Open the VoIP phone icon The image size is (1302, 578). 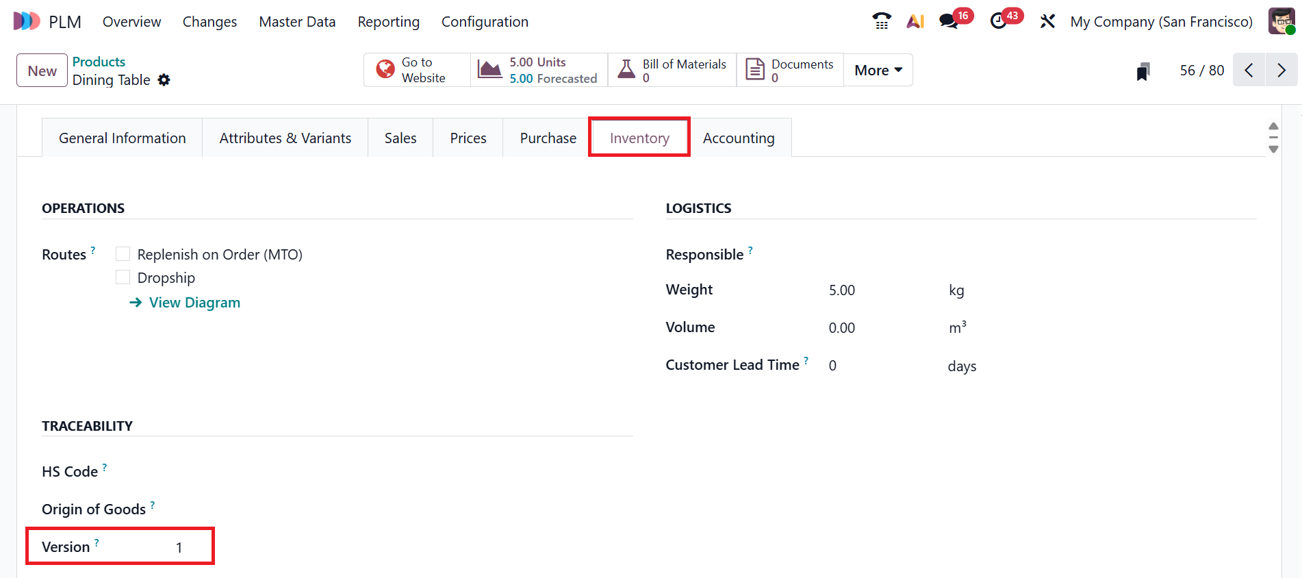882,21
